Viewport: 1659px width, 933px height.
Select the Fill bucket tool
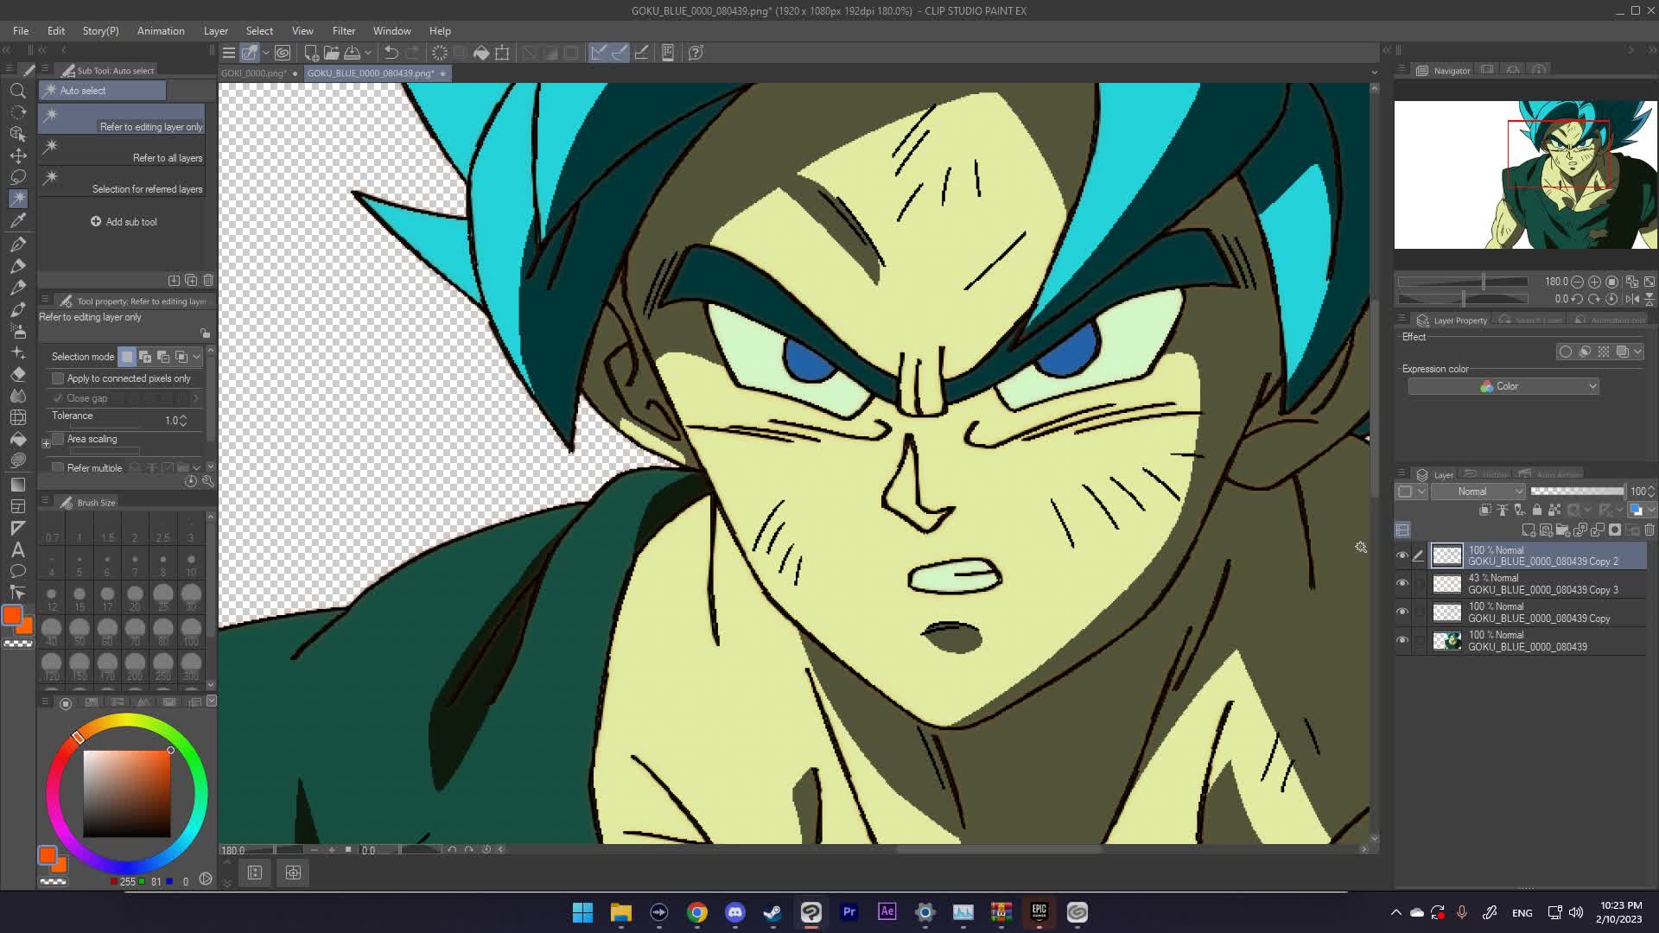click(17, 439)
